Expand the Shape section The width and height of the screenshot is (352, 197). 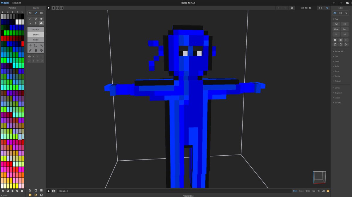tap(336, 98)
